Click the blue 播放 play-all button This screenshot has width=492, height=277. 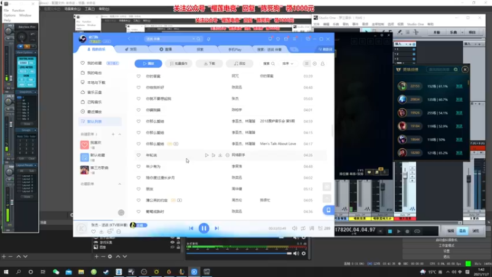pyautogui.click(x=148, y=63)
